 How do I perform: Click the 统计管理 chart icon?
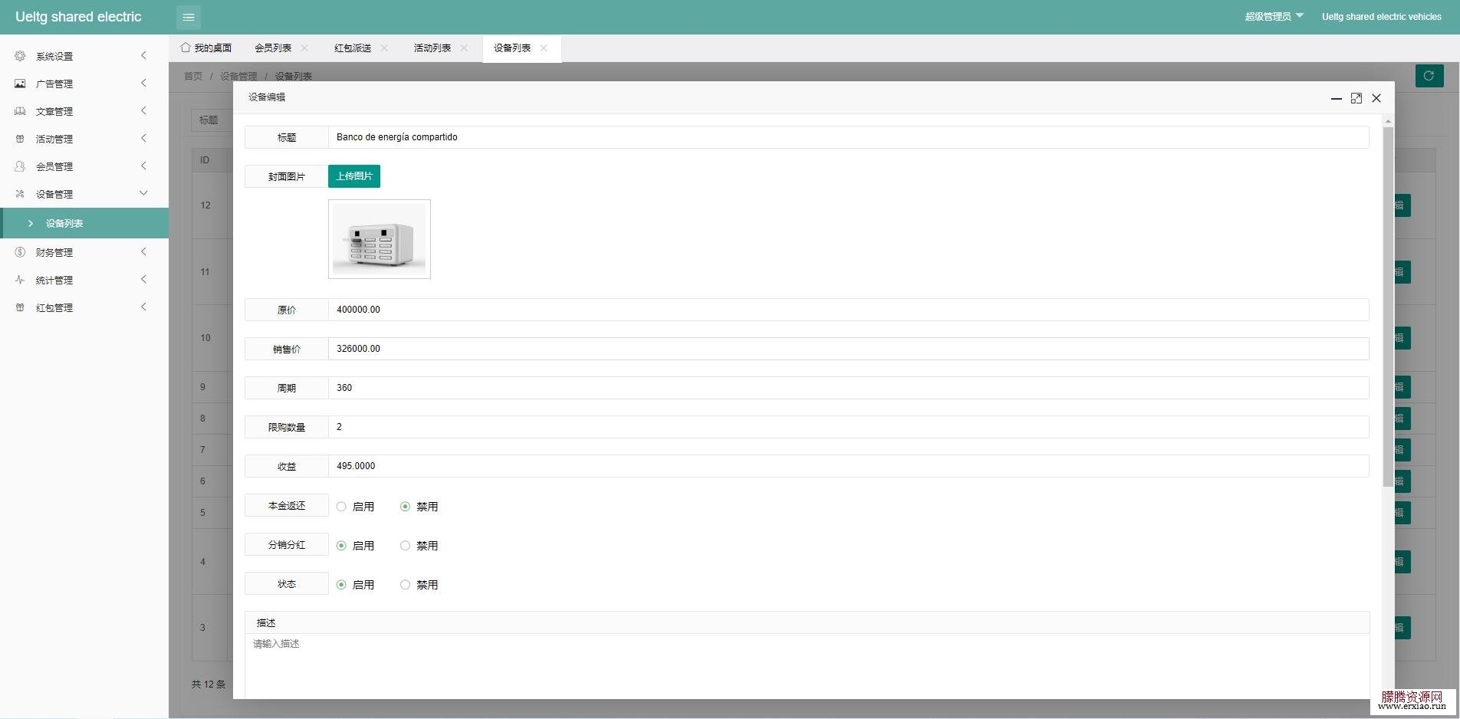point(21,280)
